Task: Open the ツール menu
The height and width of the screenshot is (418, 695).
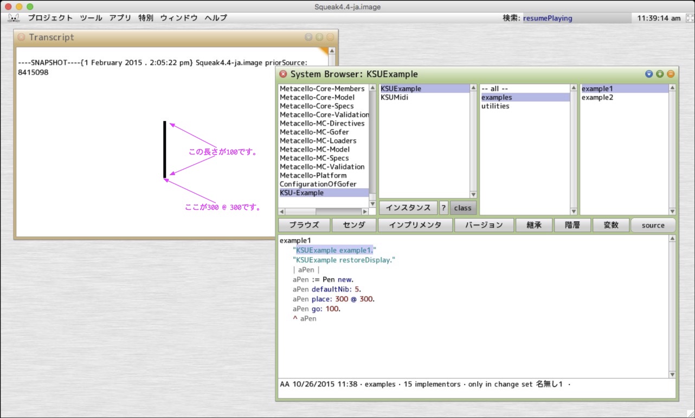Action: (x=91, y=18)
